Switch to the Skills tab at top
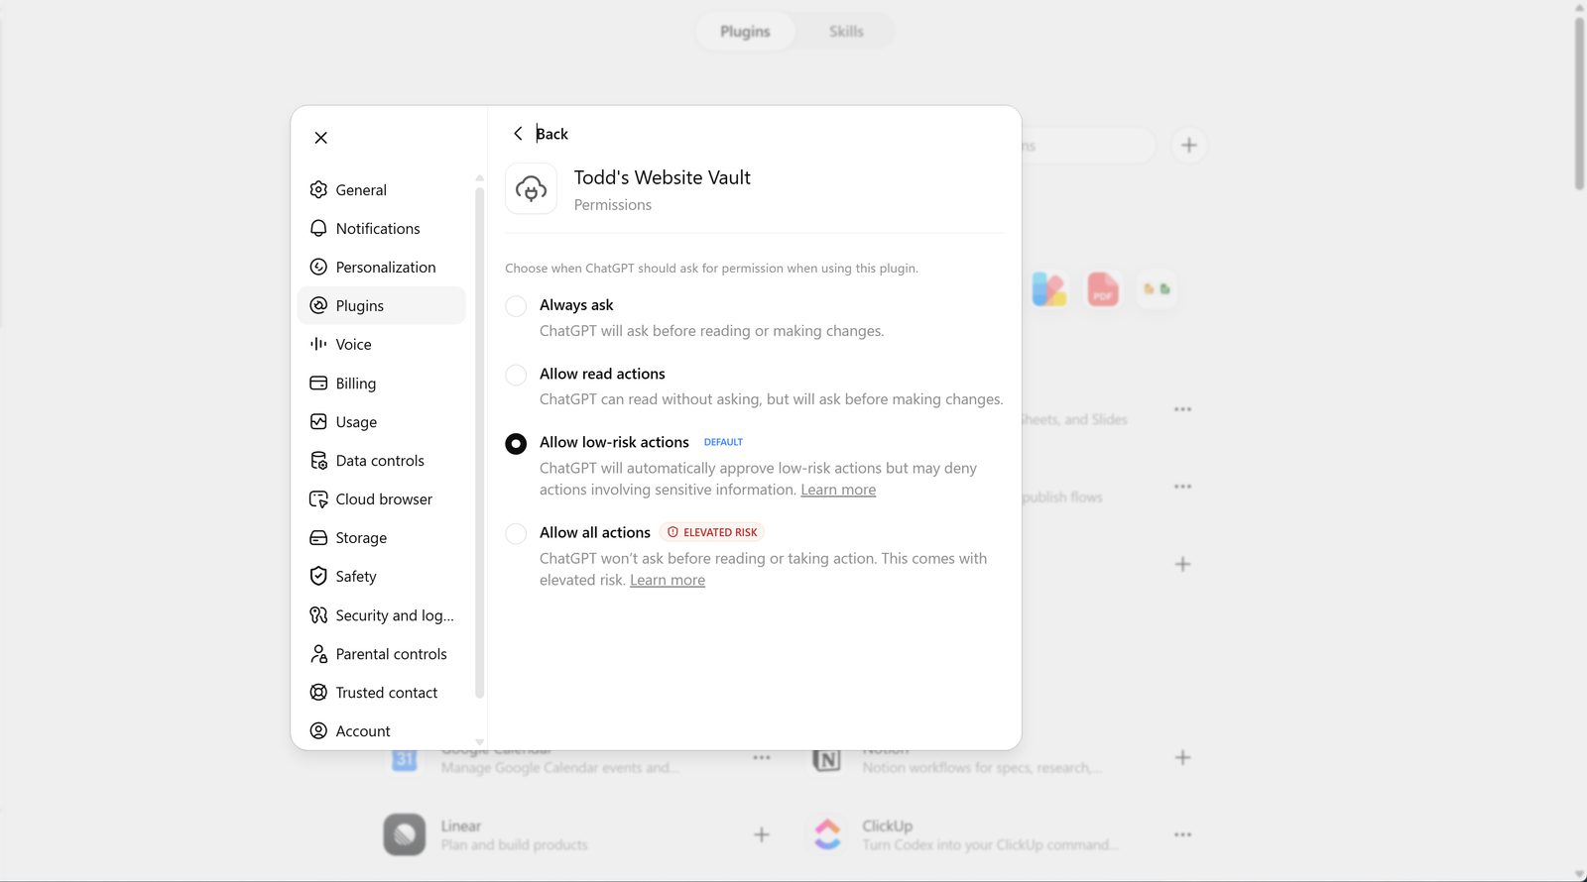 point(846,32)
